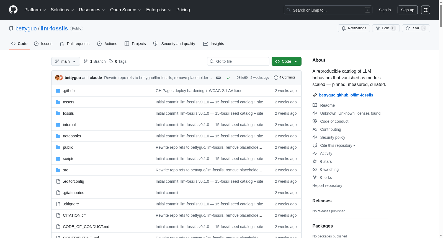View the 1 Branch list
443x238 pixels.
tap(95, 61)
